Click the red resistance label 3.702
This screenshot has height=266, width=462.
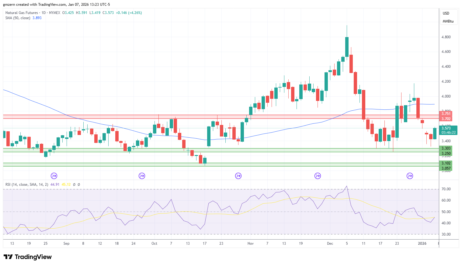(x=446, y=119)
